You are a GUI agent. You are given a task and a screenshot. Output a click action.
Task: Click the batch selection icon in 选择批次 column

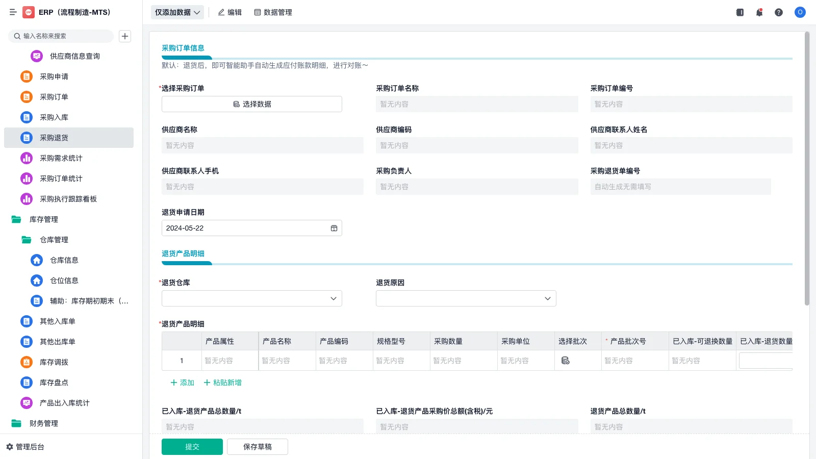click(x=565, y=360)
